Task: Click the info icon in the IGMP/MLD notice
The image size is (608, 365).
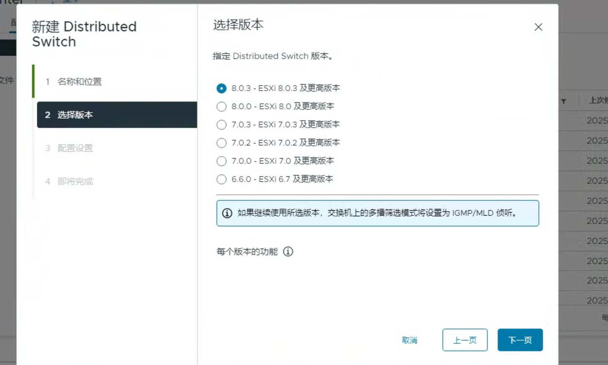Action: (x=227, y=213)
